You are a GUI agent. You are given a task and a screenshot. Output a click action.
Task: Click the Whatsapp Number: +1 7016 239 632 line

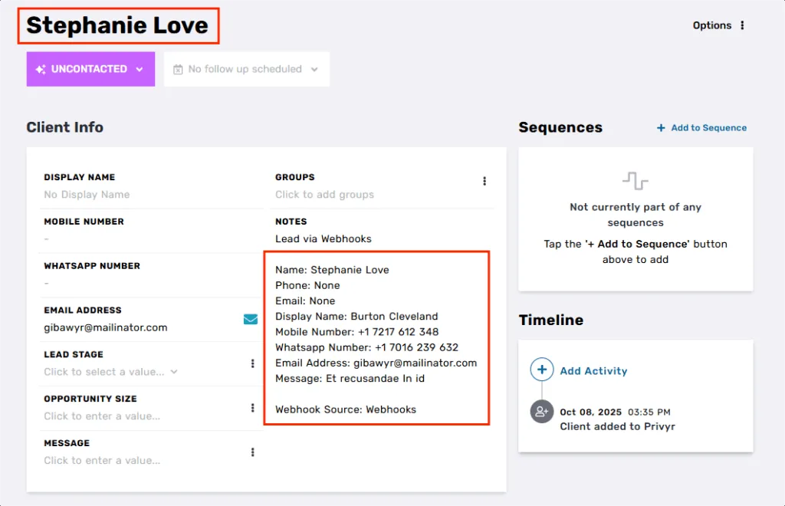(x=366, y=347)
